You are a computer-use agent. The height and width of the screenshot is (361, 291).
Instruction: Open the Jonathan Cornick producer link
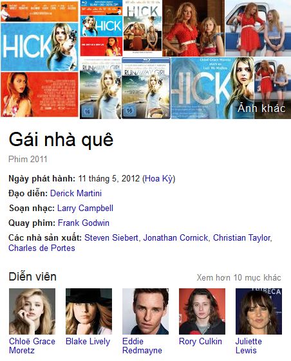176,237
